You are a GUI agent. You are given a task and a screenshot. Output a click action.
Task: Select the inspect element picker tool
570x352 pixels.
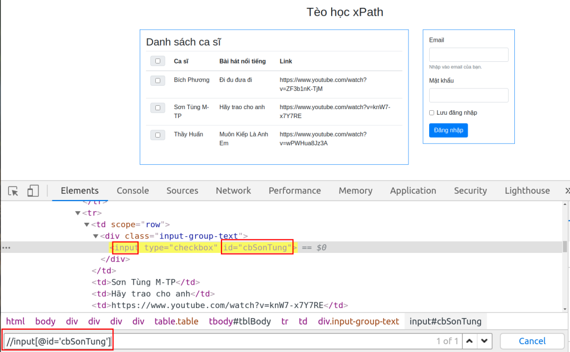13,190
